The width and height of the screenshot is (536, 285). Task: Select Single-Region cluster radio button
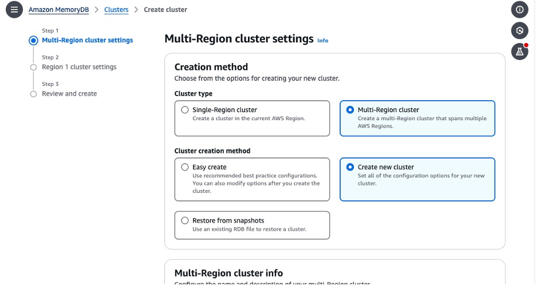click(185, 110)
